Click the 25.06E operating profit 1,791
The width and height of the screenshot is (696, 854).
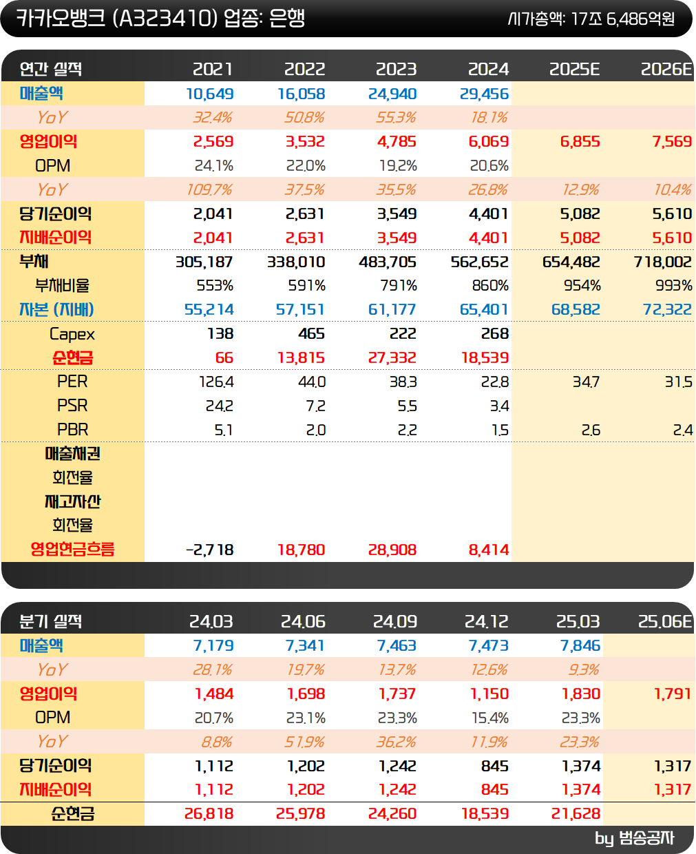pos(673,694)
